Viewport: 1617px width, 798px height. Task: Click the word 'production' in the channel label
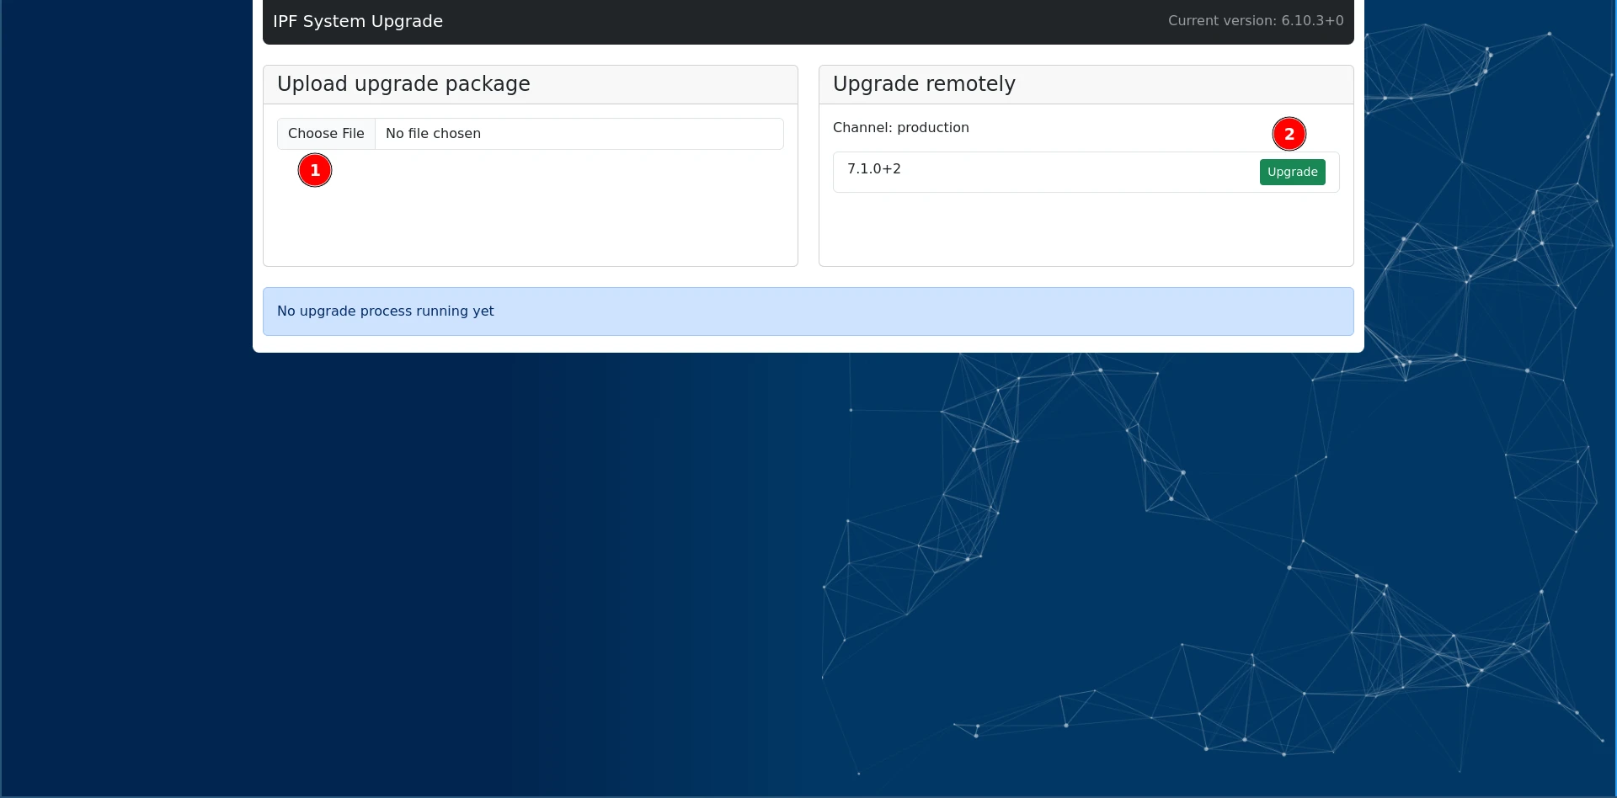point(934,128)
